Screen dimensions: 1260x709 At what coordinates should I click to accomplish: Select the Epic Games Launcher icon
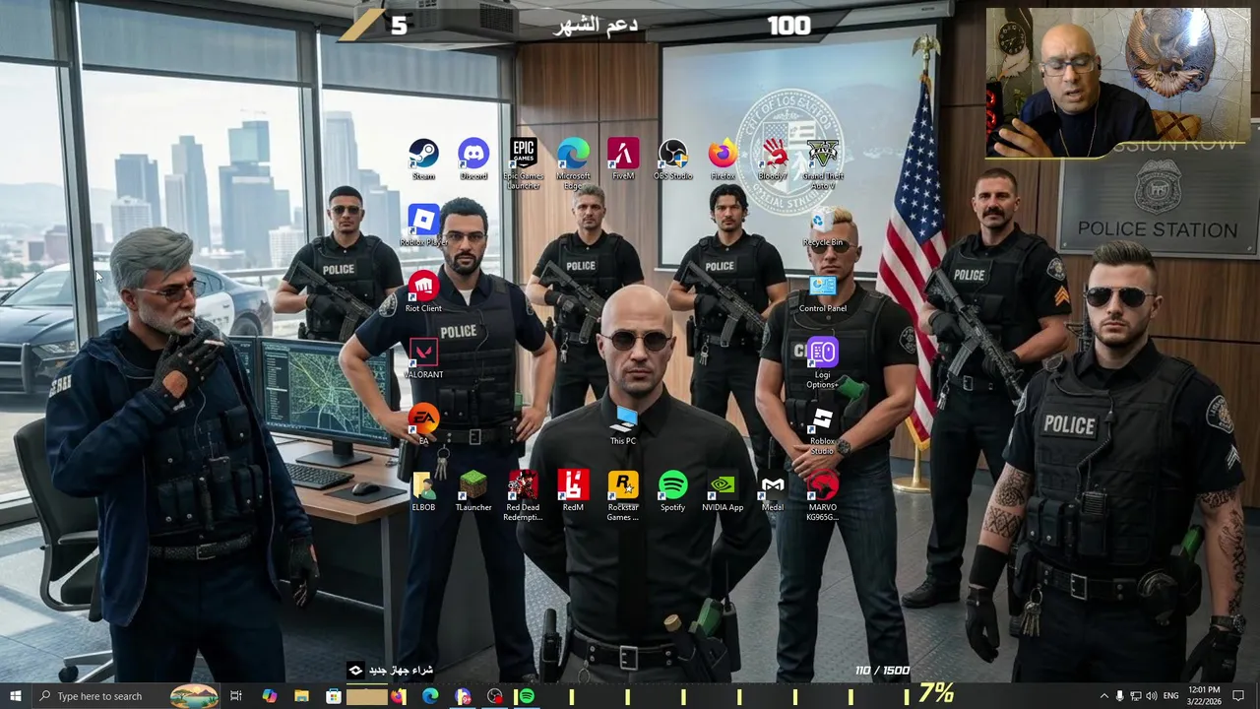click(x=524, y=163)
